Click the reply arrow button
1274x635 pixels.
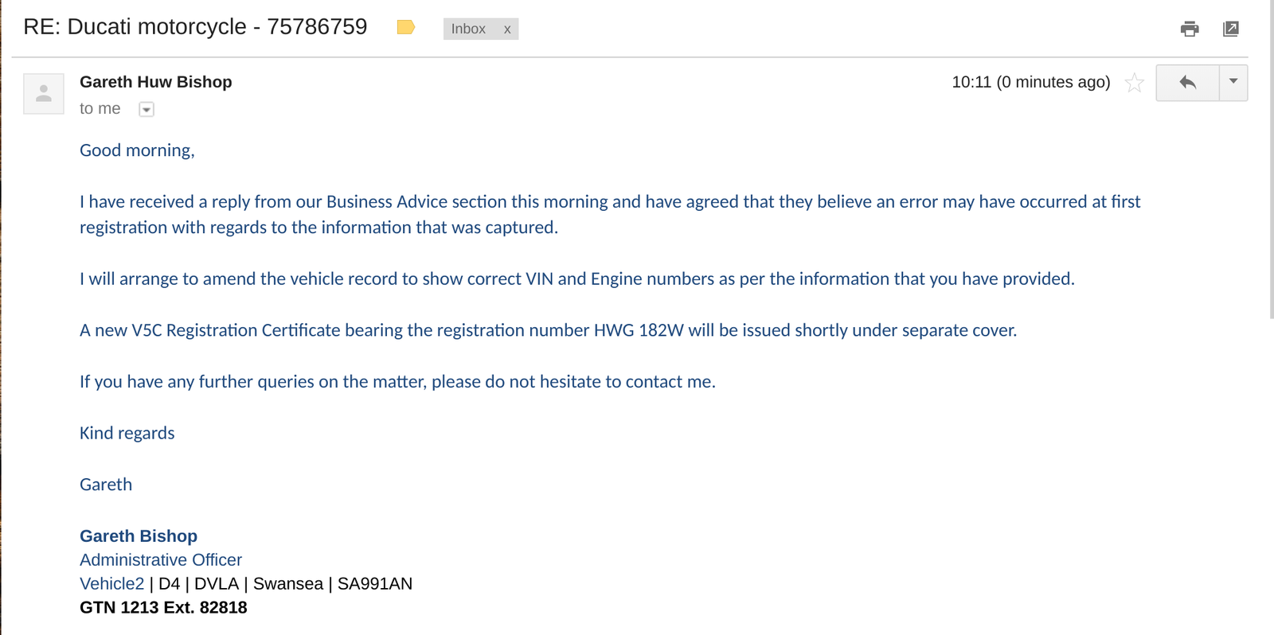pos(1187,83)
